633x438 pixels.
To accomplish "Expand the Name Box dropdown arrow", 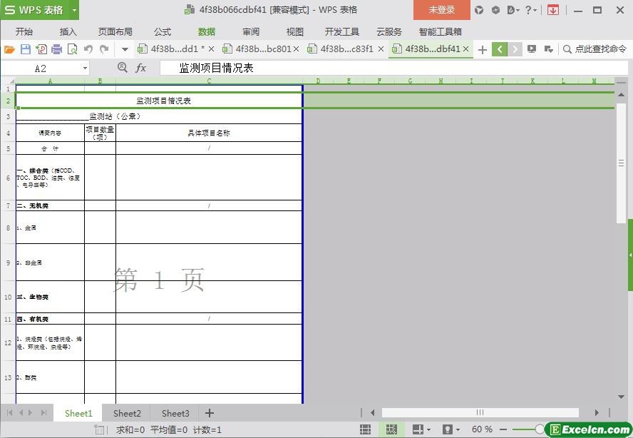I will [x=85, y=68].
